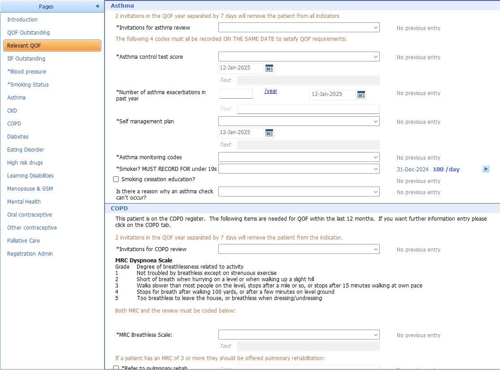
Task: Open IIF Outstanding page
Action: coord(26,59)
